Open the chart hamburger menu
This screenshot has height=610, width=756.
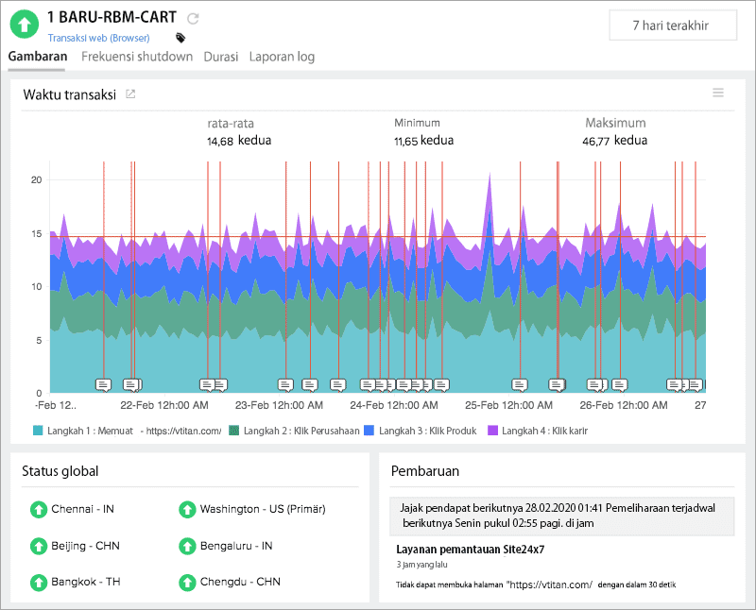[x=718, y=93]
